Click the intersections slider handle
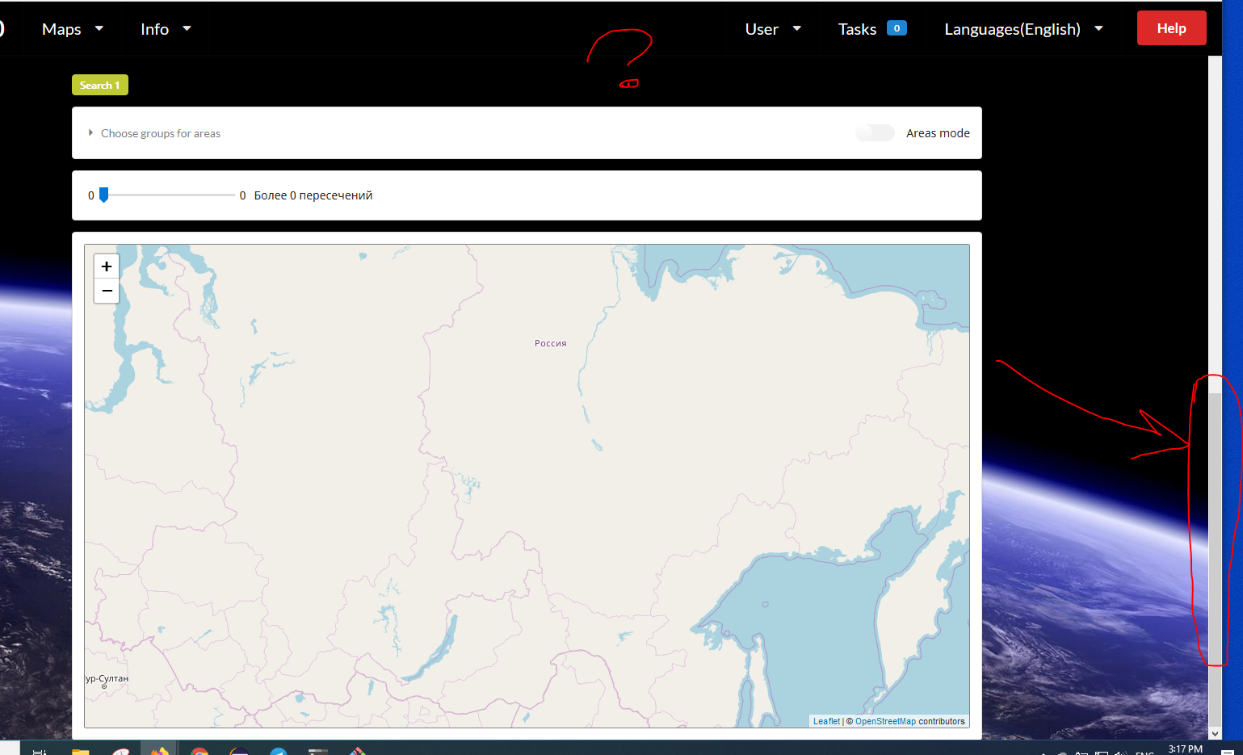This screenshot has height=755, width=1243. [103, 195]
